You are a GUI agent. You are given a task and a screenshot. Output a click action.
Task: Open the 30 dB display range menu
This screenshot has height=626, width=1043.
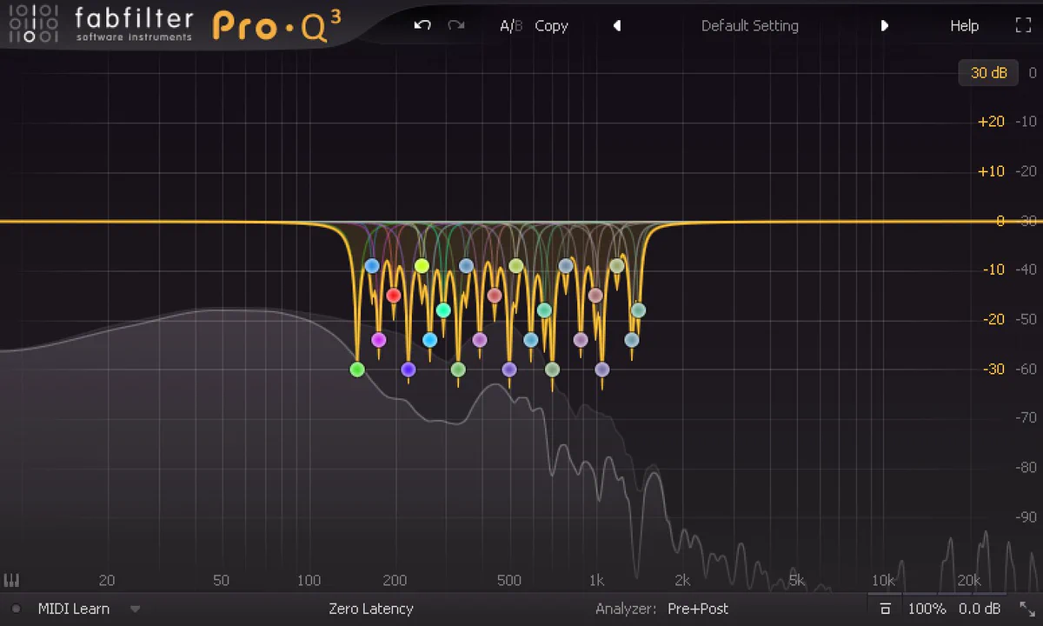click(988, 73)
